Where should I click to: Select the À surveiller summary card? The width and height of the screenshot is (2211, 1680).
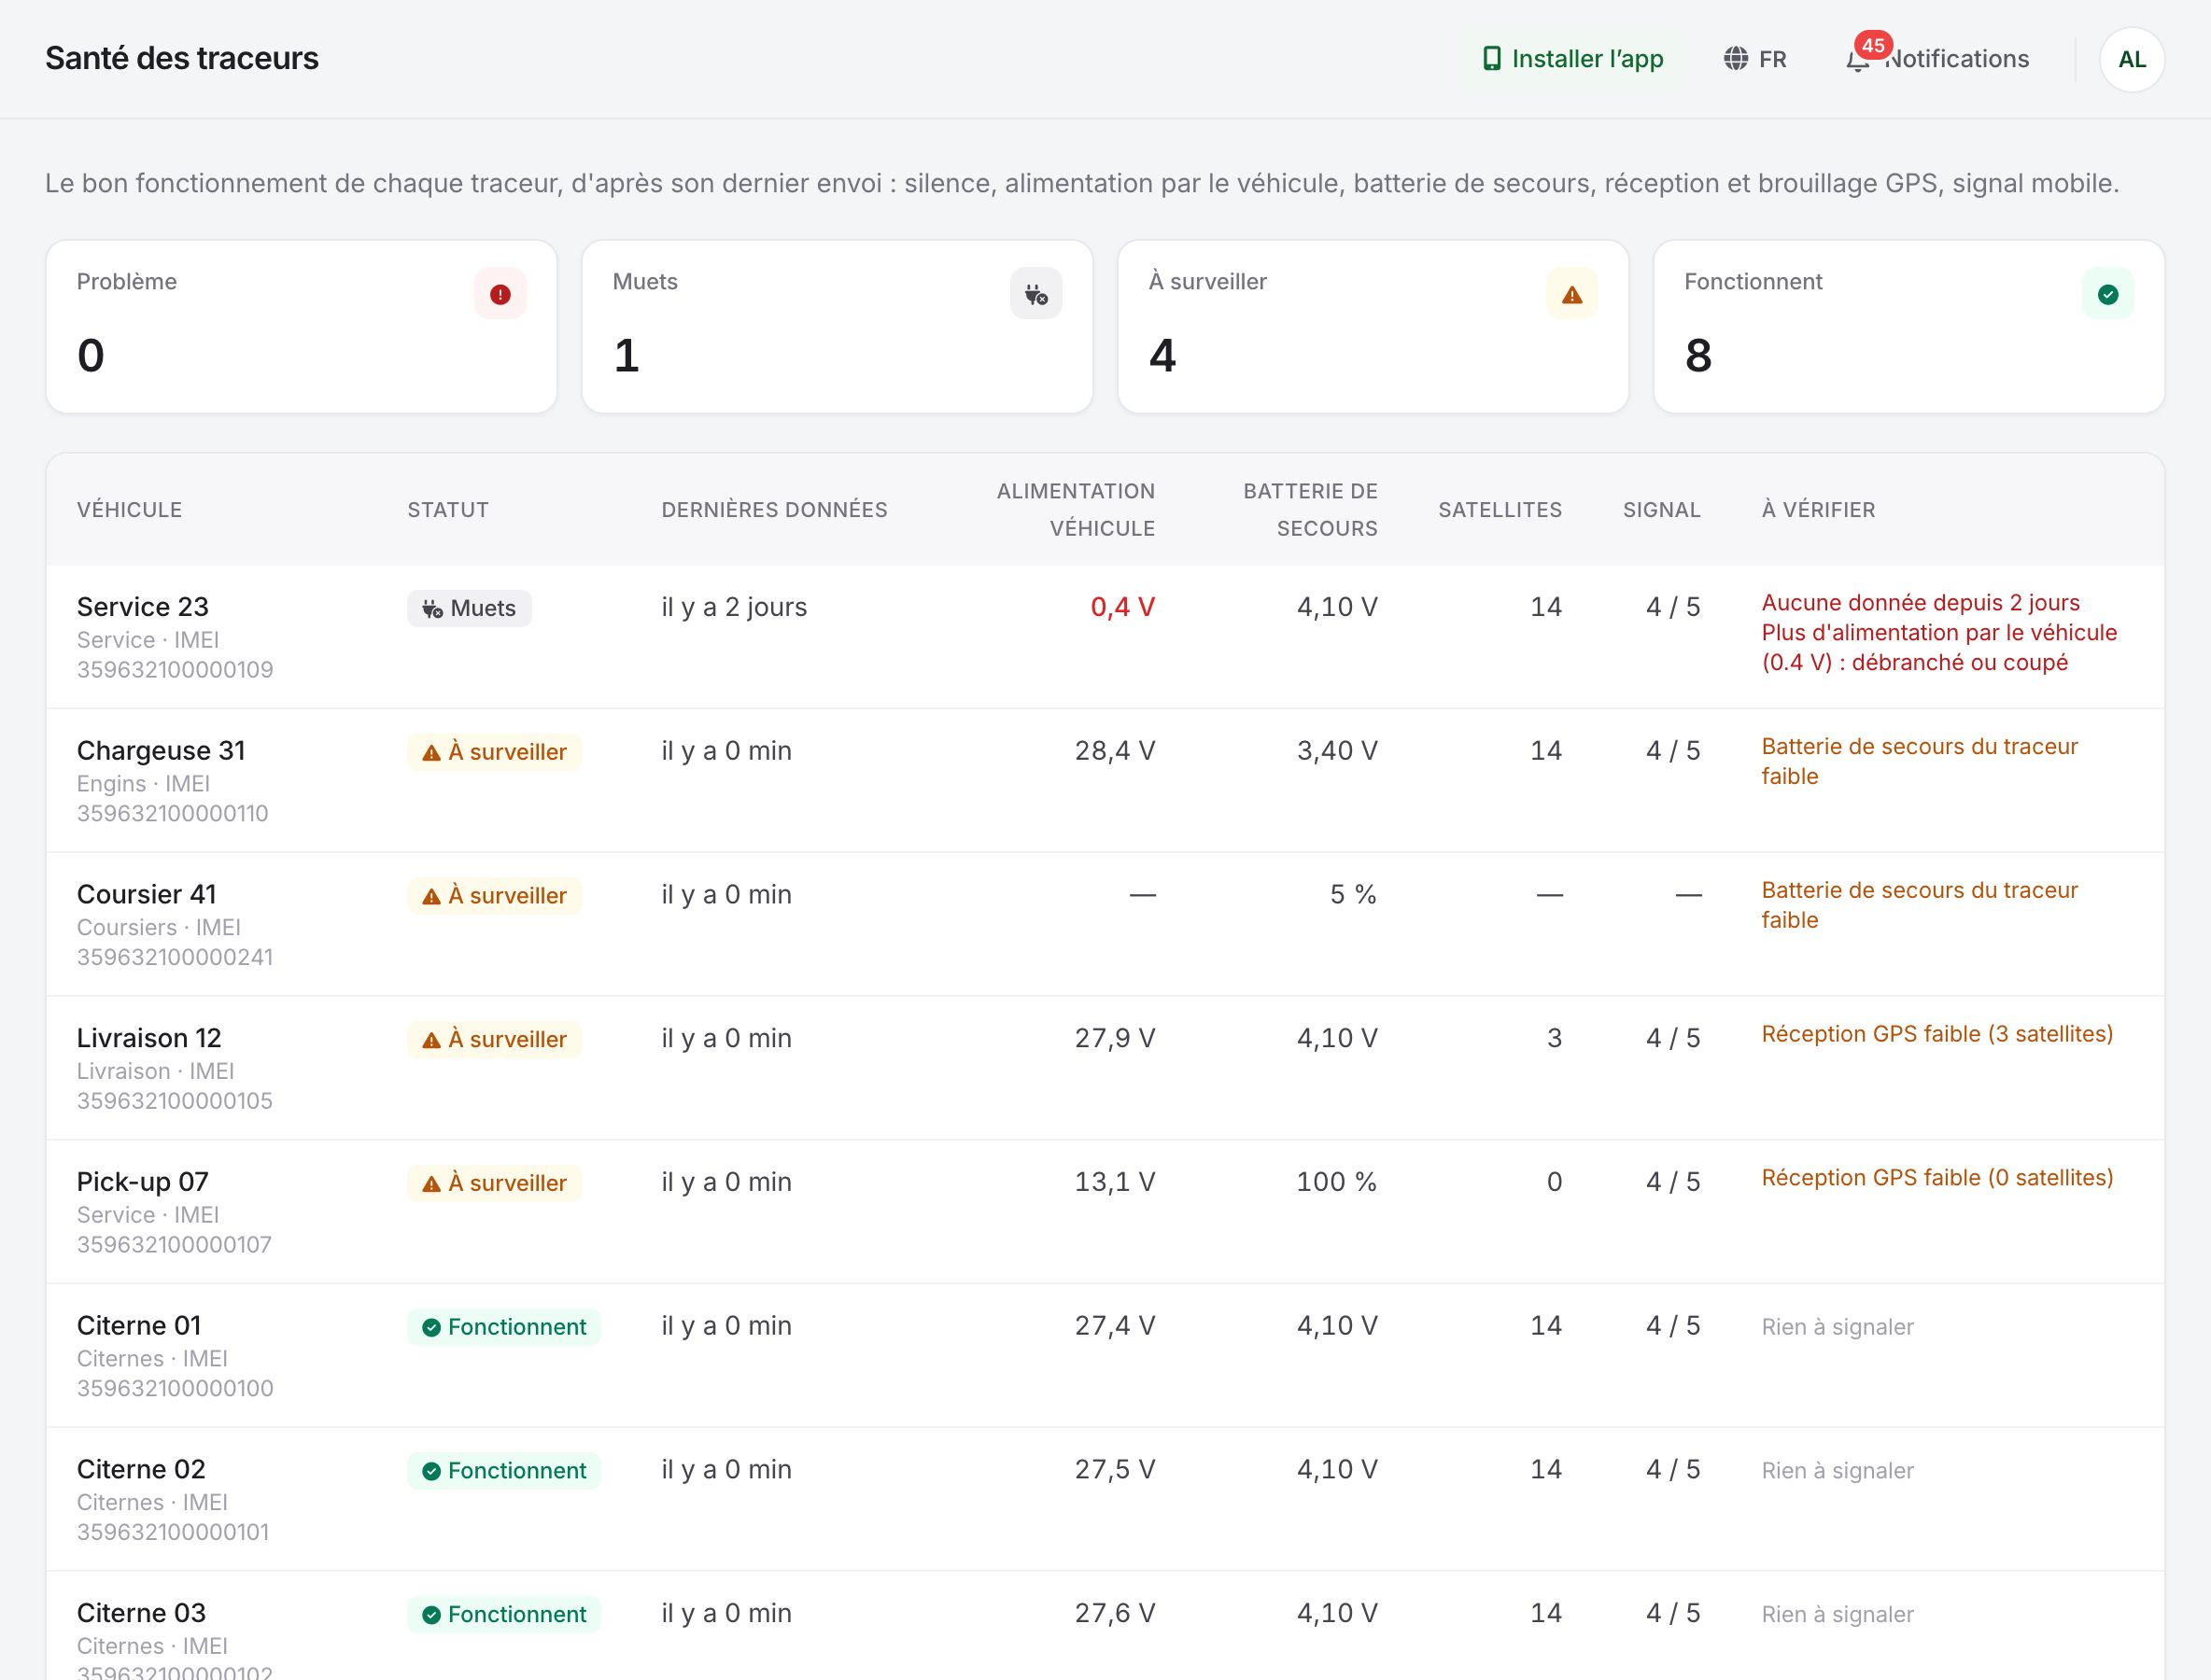click(x=1373, y=326)
